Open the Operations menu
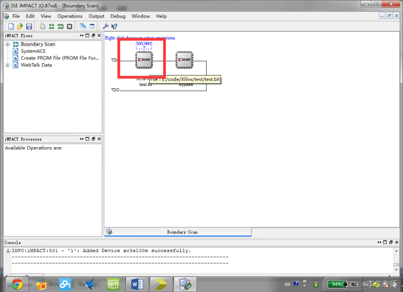The width and height of the screenshot is (403, 292). 70,16
